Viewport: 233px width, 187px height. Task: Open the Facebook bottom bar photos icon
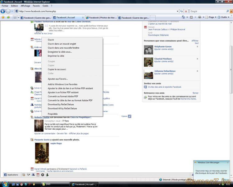point(24,175)
